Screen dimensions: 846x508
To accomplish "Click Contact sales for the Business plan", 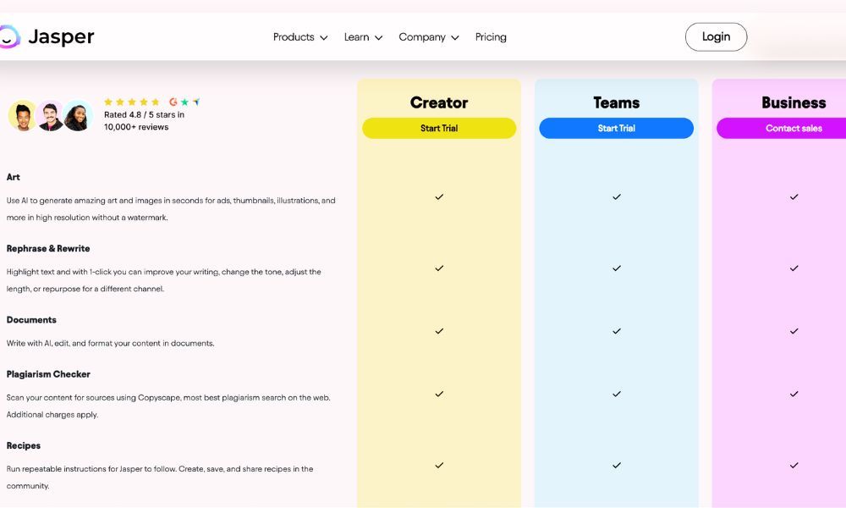I will point(794,128).
